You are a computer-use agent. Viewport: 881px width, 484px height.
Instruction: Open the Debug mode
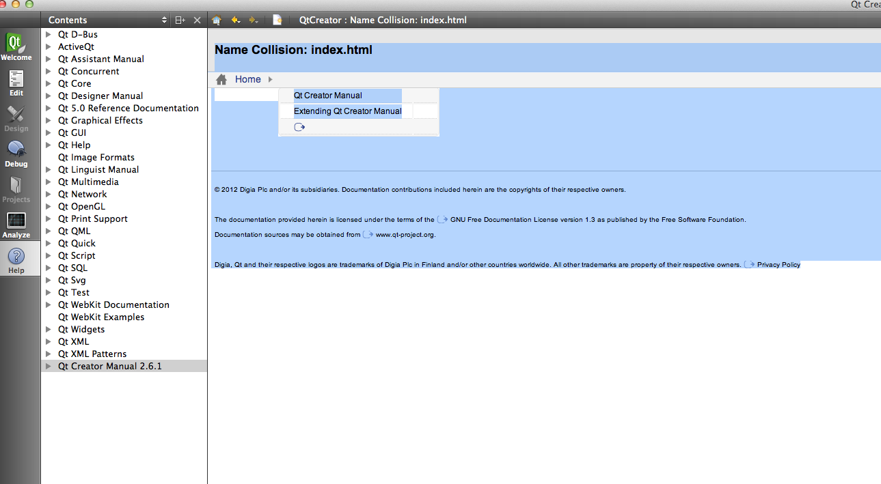click(16, 154)
